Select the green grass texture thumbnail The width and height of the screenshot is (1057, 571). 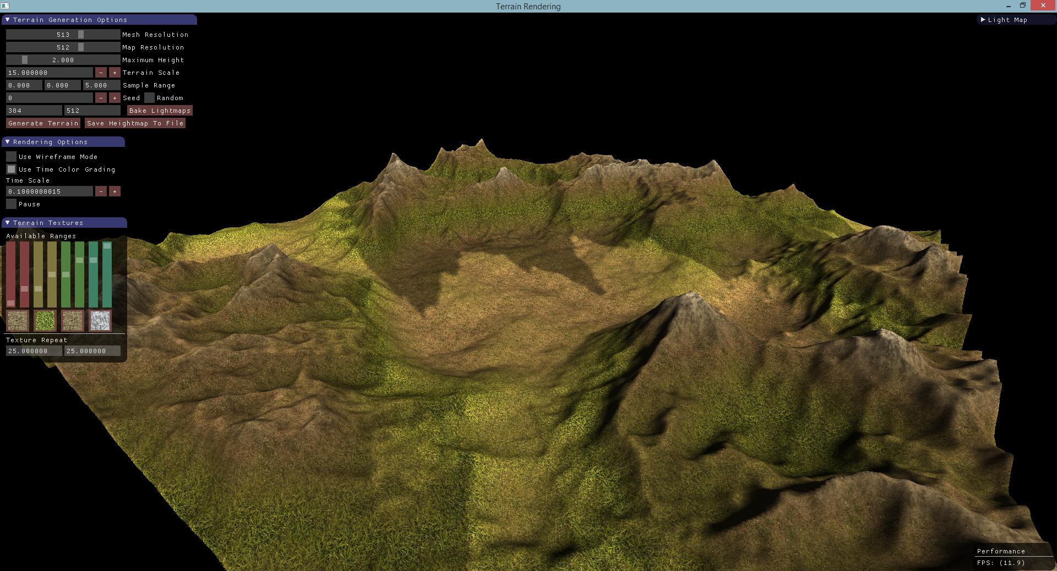[45, 321]
